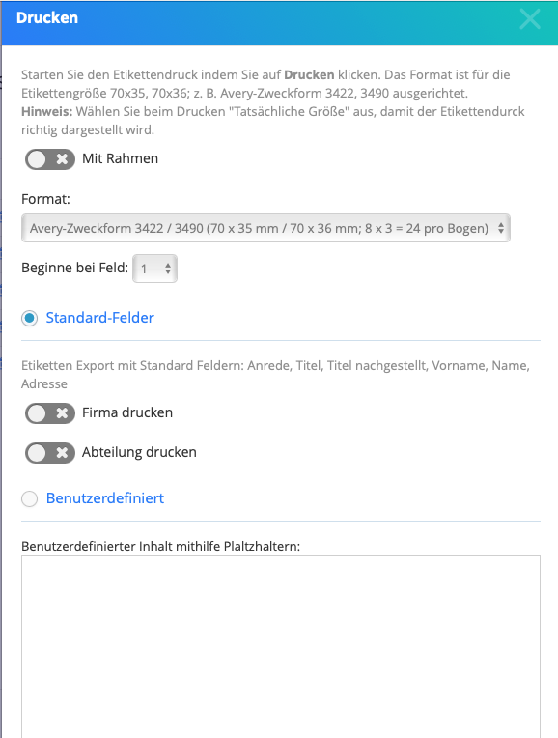Click the Mit Rahmen label text
Viewport: 558px width, 738px height.
[x=120, y=158]
